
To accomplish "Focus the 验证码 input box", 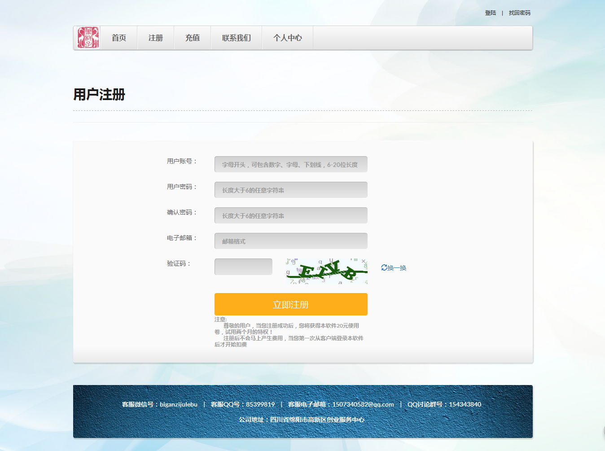I will 243,267.
